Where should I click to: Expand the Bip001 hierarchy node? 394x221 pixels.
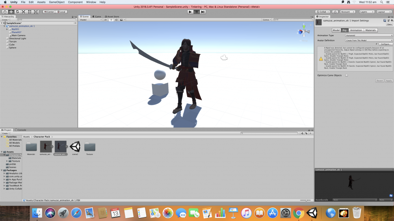coord(7,29)
